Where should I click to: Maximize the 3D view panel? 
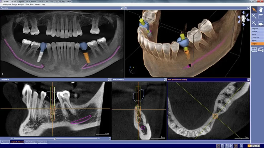(x=249, y=8)
